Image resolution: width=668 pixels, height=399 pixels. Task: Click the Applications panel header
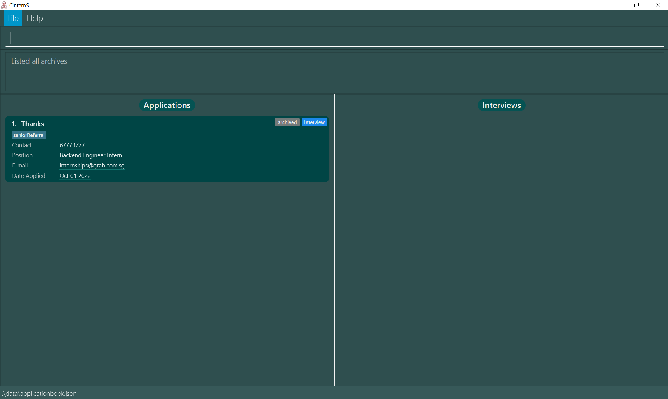click(x=167, y=105)
